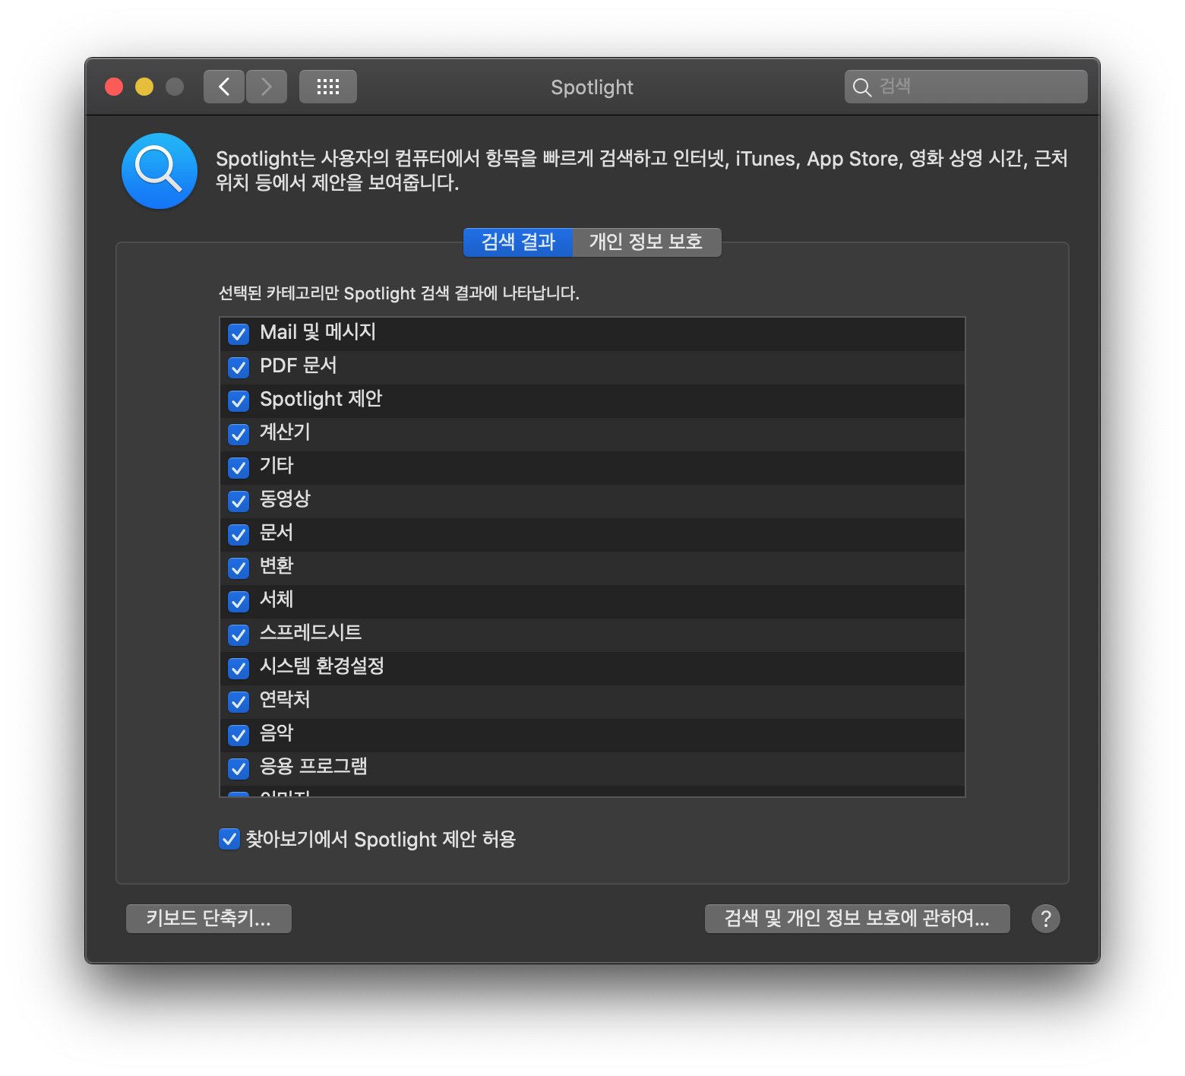Select the Mail 및 메시지 row label
The image size is (1185, 1076).
point(318,332)
